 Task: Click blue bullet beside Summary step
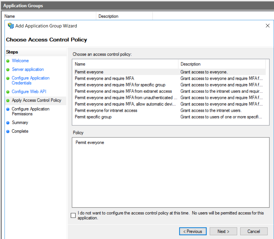click(8, 123)
